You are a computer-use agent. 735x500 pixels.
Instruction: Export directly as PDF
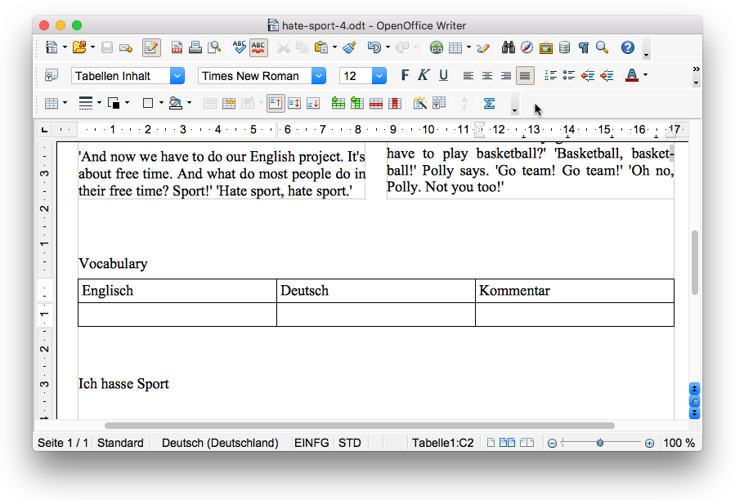pyautogui.click(x=177, y=47)
